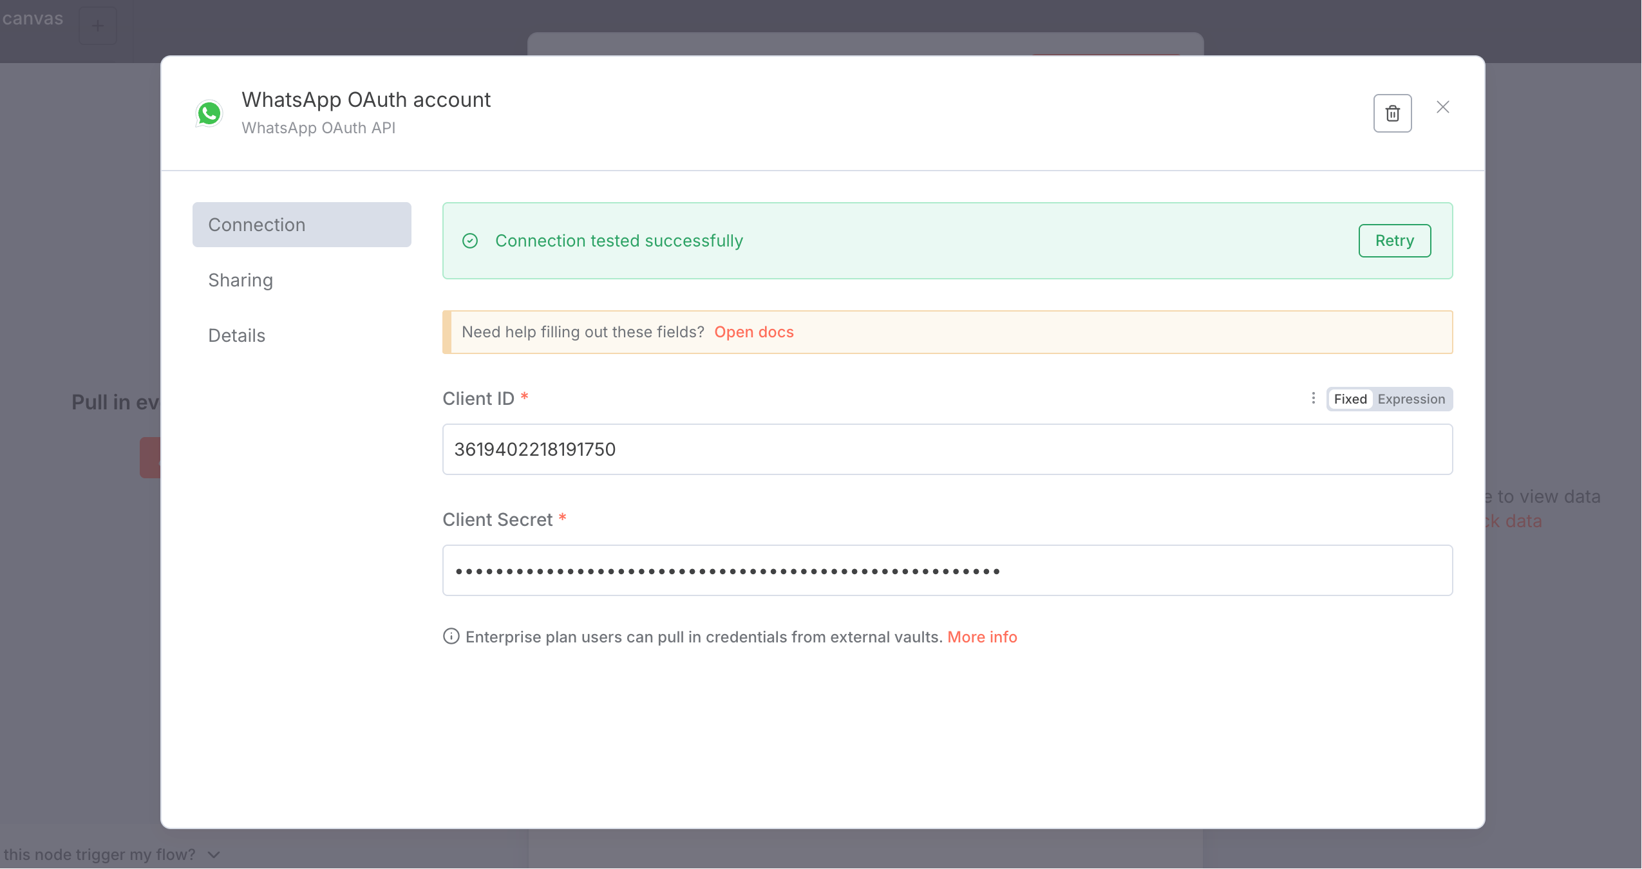Follow the More info link

point(982,637)
